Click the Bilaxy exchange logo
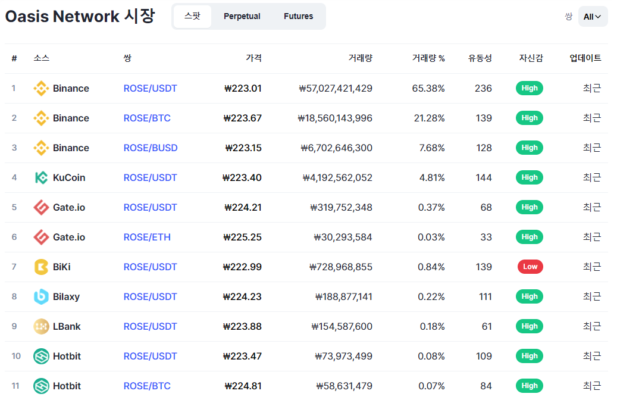The width and height of the screenshot is (617, 400). click(41, 296)
